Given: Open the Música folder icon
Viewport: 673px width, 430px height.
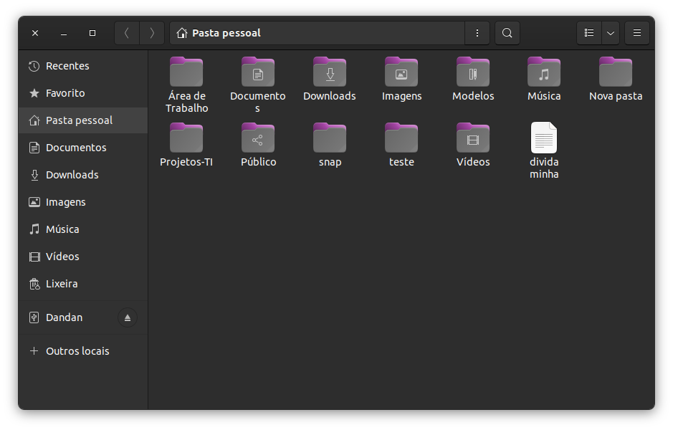Looking at the screenshot, I should [544, 73].
